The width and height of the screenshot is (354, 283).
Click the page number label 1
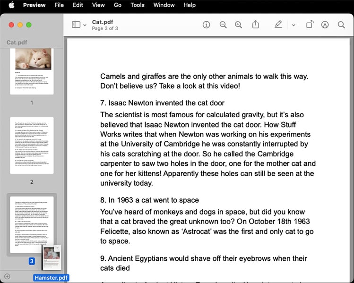(32, 103)
